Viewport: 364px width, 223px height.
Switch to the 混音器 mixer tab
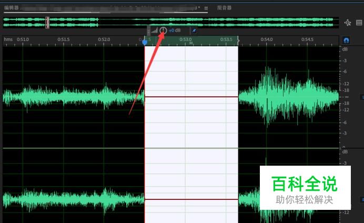(x=224, y=8)
